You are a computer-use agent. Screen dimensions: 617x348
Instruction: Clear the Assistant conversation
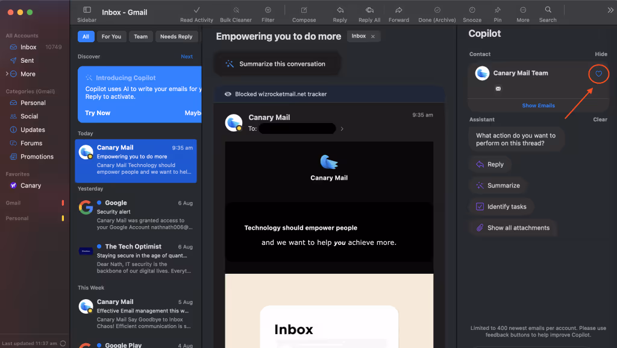(x=600, y=119)
